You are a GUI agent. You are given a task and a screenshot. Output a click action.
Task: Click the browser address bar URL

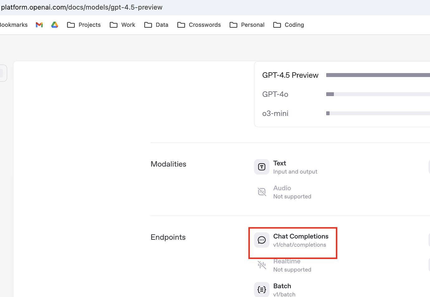[x=82, y=7]
